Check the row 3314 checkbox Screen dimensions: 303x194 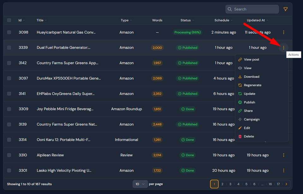point(9,140)
